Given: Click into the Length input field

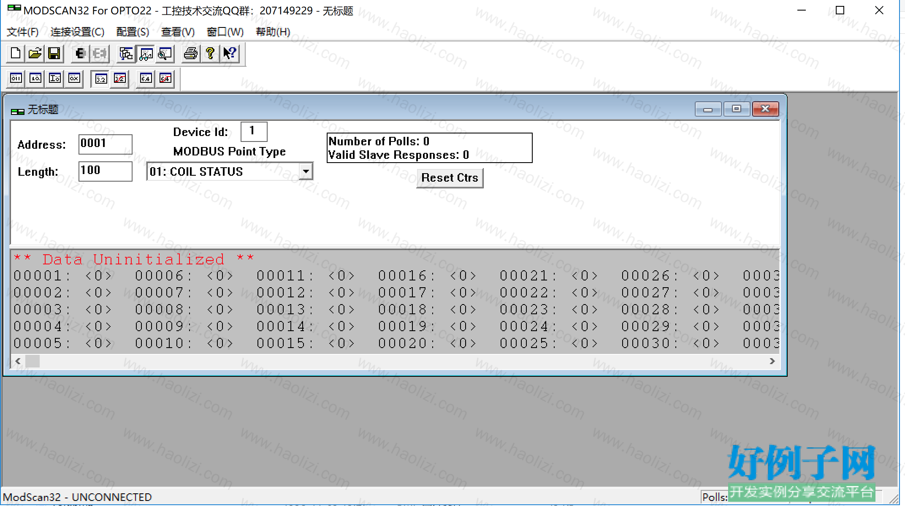Looking at the screenshot, I should [106, 171].
